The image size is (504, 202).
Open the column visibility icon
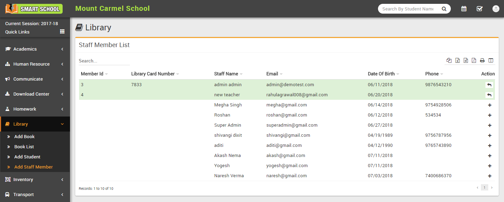(491, 60)
